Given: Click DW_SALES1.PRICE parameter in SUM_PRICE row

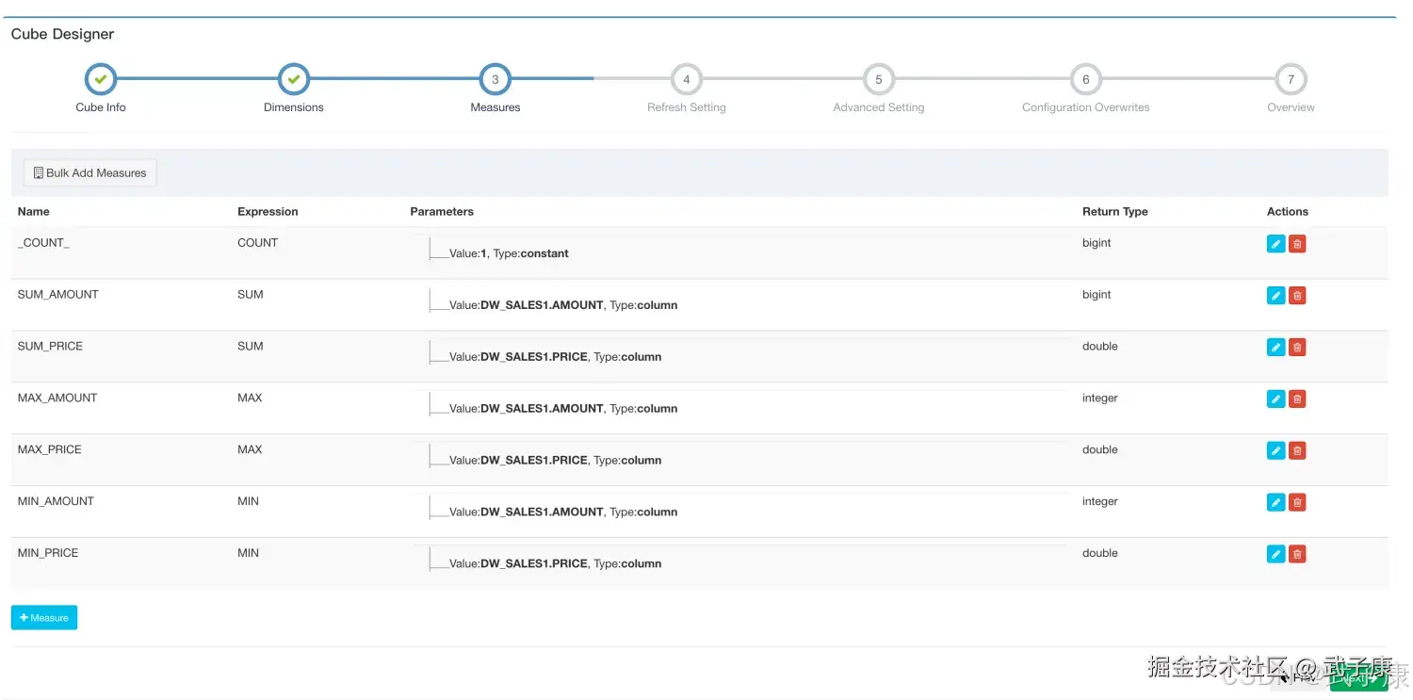Looking at the screenshot, I should (556, 357).
